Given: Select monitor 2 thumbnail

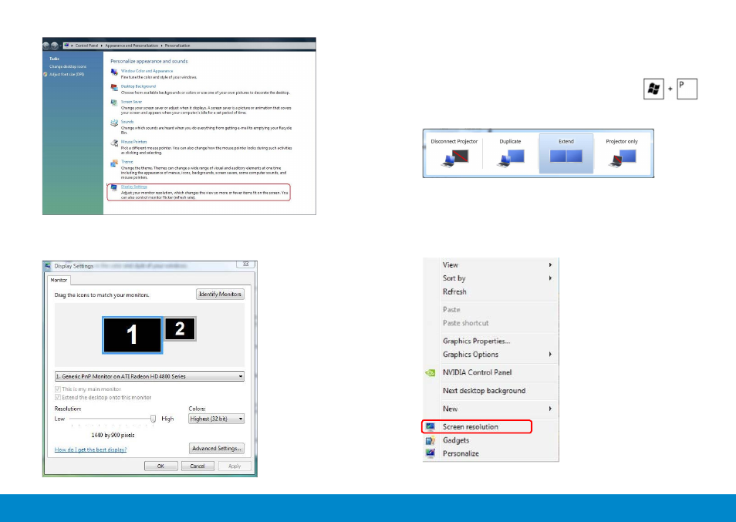Looking at the screenshot, I should point(180,329).
